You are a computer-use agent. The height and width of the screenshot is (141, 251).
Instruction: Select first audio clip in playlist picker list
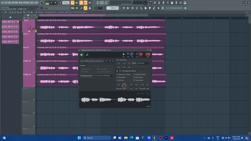(x=10, y=22)
